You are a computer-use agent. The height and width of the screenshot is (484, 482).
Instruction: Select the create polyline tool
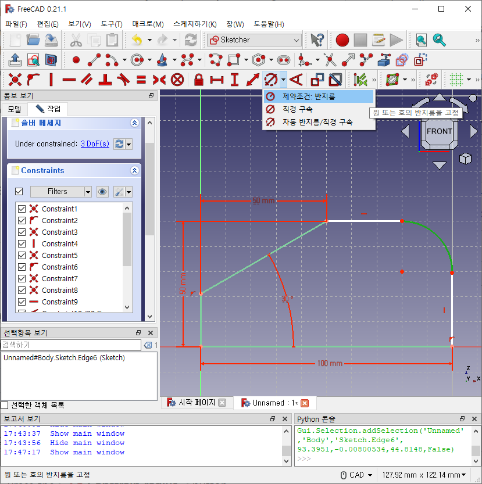coord(216,60)
